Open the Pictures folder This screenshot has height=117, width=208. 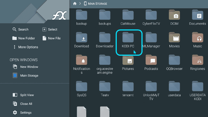128,63
